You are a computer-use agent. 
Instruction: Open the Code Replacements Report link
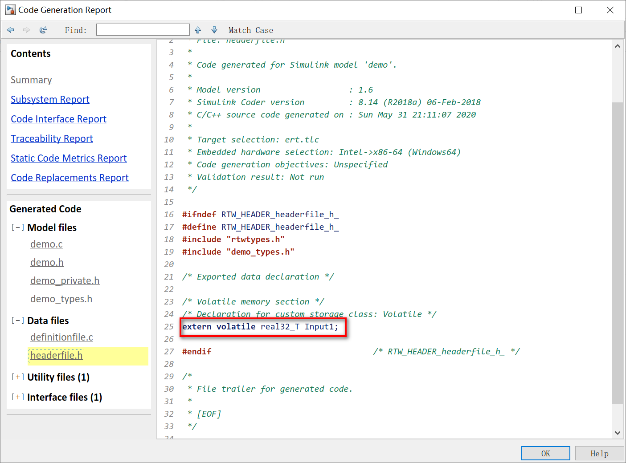70,178
